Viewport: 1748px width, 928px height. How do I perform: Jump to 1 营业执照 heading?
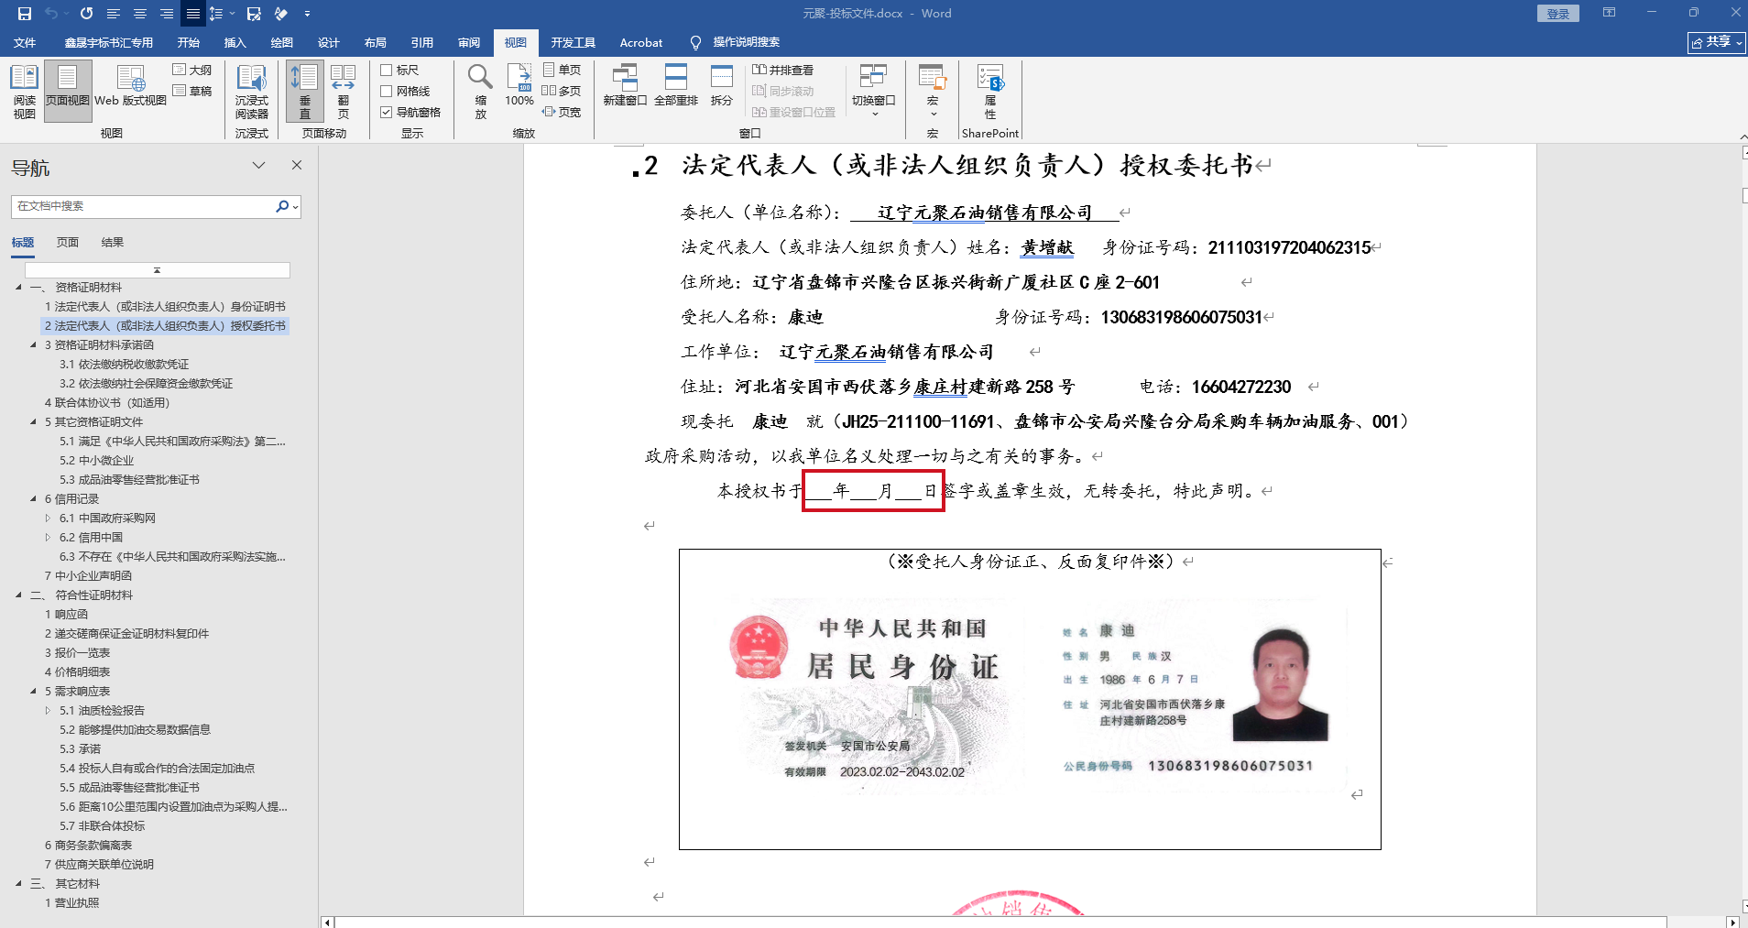72,903
